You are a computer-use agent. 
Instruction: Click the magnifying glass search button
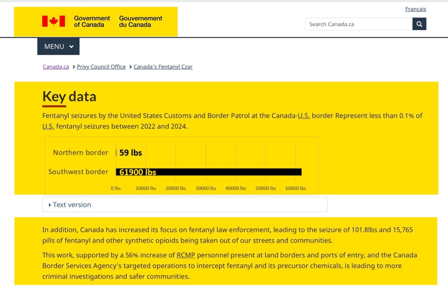(x=419, y=24)
